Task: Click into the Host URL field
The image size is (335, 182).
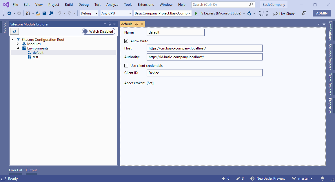Action: (x=205, y=48)
